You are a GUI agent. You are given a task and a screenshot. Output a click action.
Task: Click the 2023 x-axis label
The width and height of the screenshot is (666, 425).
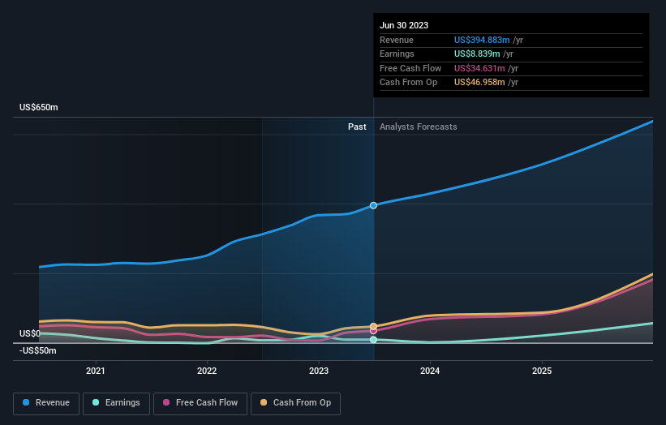coord(319,371)
